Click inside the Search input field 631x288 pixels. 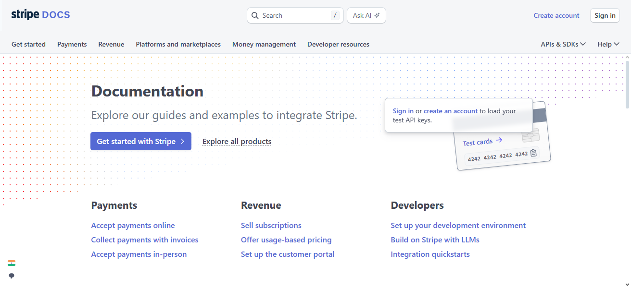coord(289,15)
